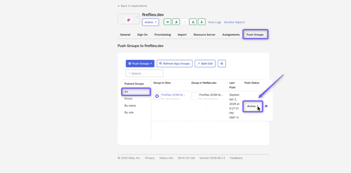The image size is (351, 173).
Task: Click the blue info icon beside push status
Action: [266, 106]
